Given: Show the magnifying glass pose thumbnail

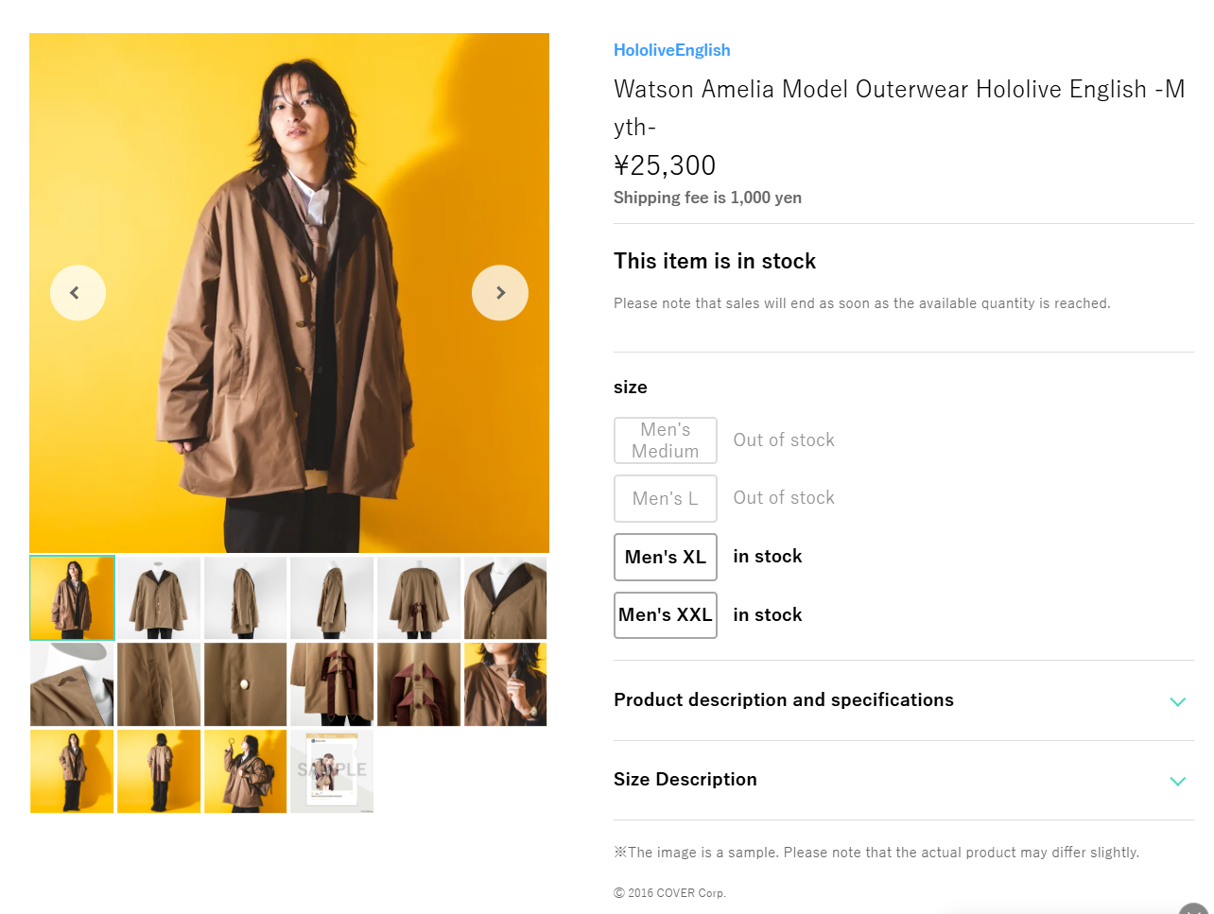Looking at the screenshot, I should pyautogui.click(x=246, y=771).
